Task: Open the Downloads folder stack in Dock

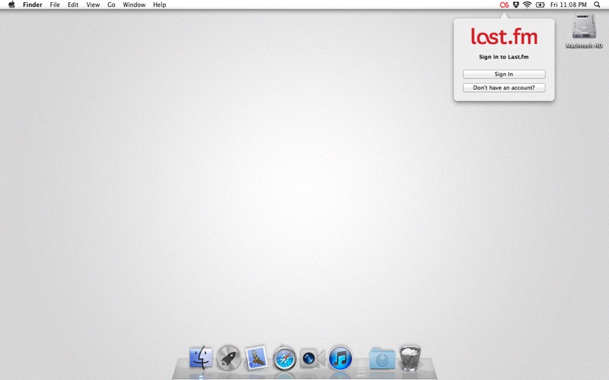Action: (382, 359)
